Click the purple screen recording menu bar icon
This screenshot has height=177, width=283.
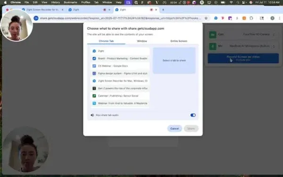coord(128,2)
